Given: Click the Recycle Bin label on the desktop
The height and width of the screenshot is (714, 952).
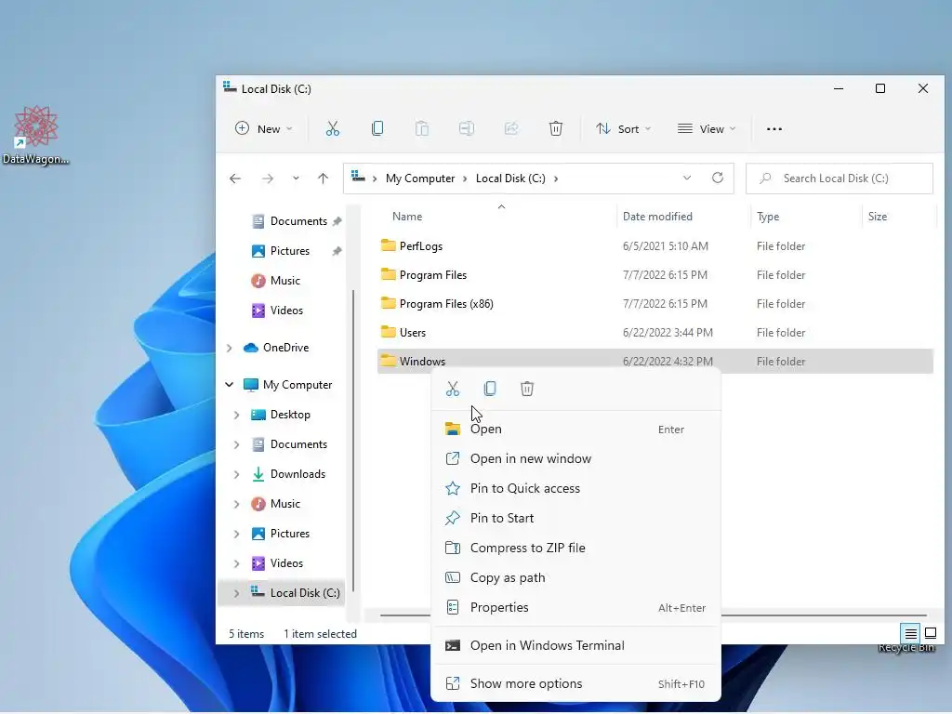Looking at the screenshot, I should [906, 648].
